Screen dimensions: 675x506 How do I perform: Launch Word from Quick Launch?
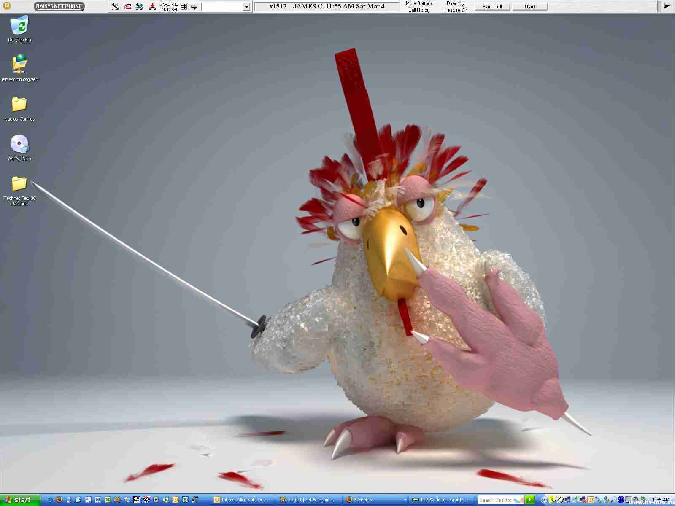pos(98,500)
